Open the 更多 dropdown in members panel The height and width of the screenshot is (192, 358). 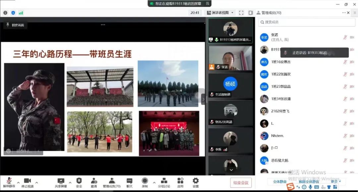(335, 181)
